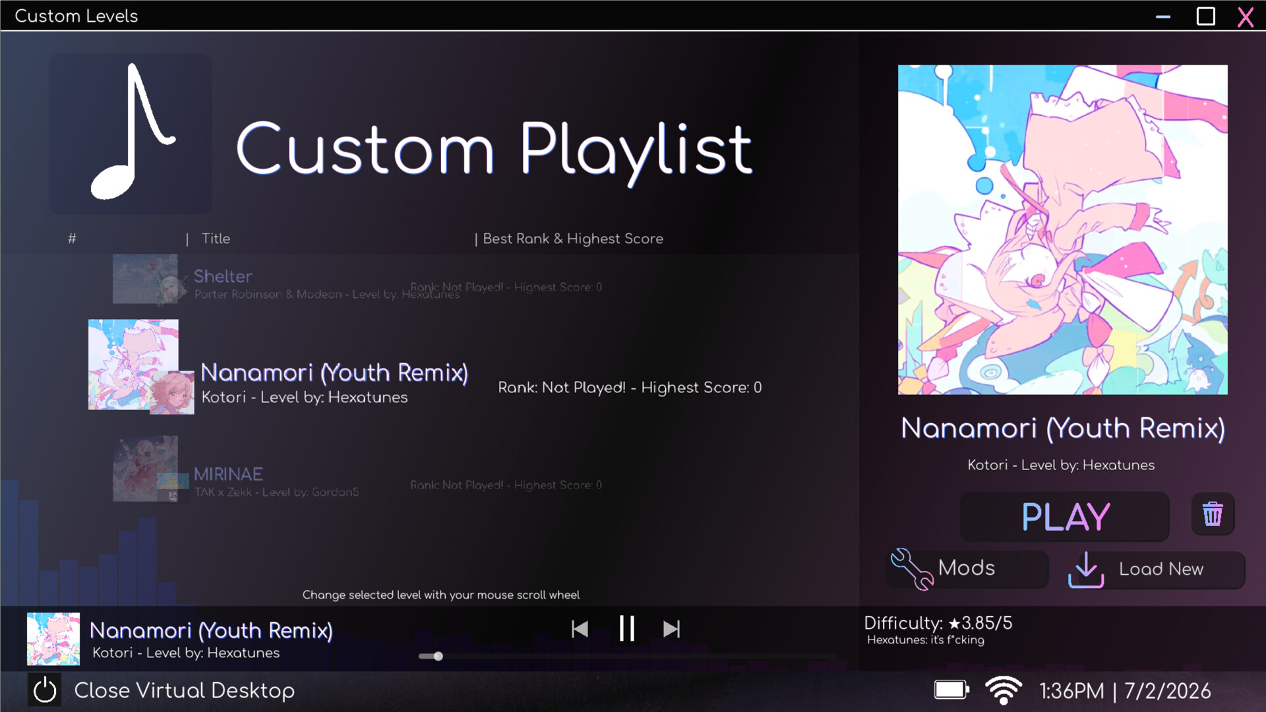The width and height of the screenshot is (1266, 712).
Task: Click Kotori - Level by: Hexatunes under cover art
Action: click(1061, 465)
